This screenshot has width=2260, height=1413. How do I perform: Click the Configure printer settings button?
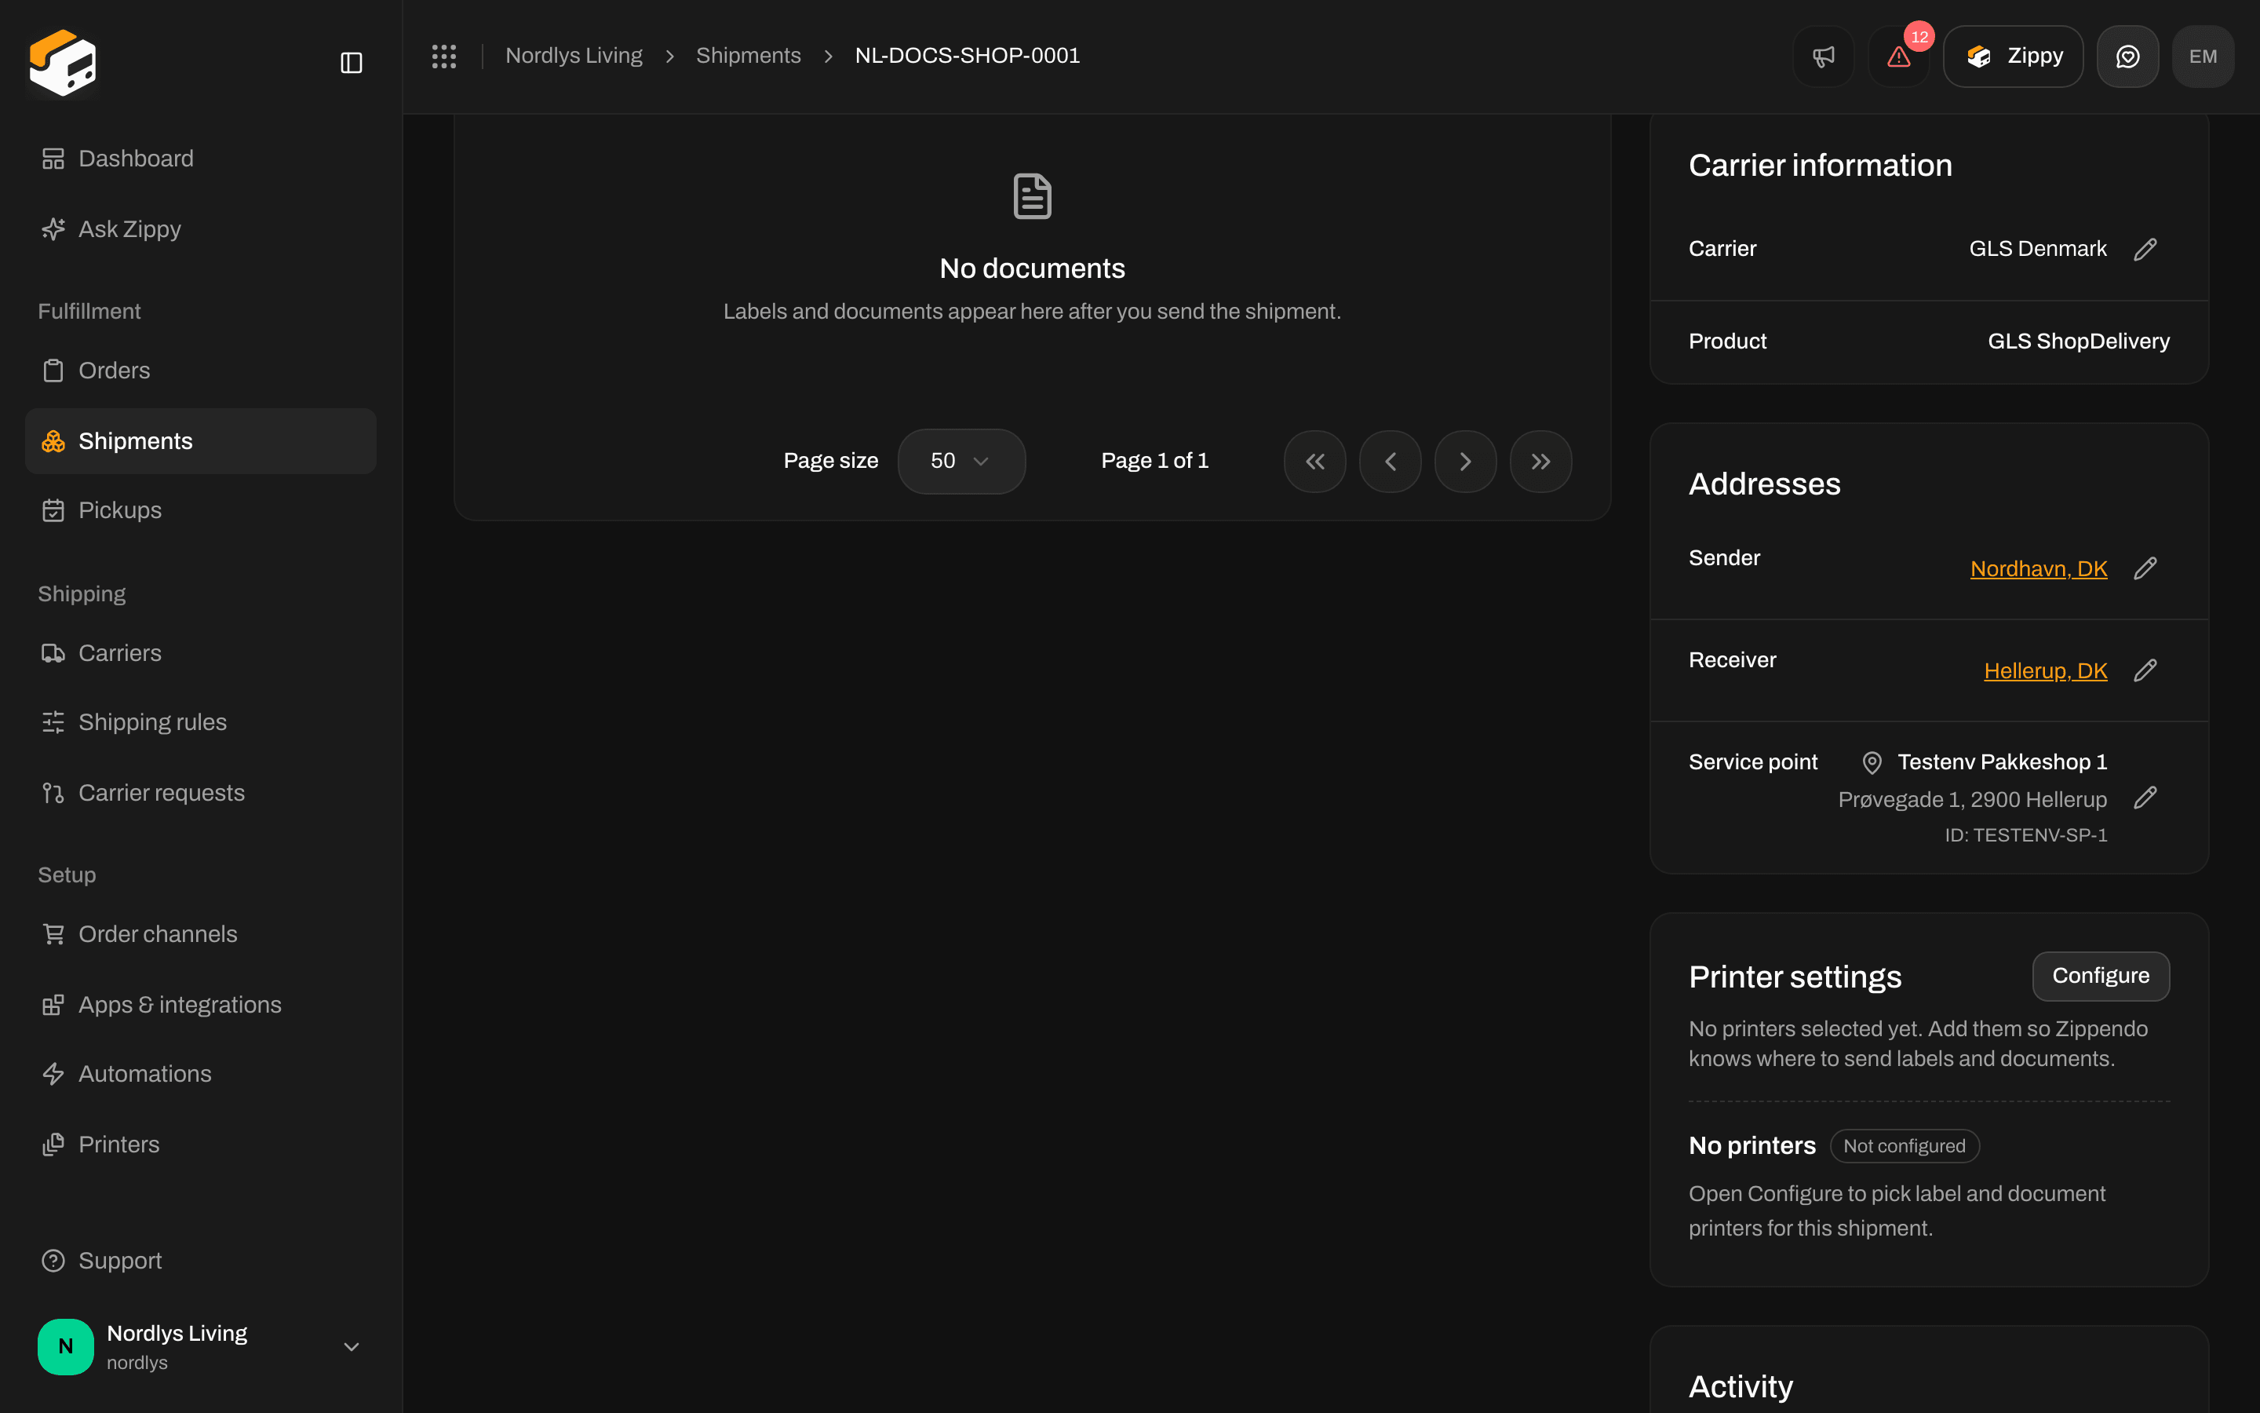[x=2100, y=976]
